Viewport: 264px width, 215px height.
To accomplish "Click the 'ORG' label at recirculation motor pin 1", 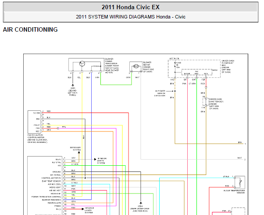I will [49, 130].
